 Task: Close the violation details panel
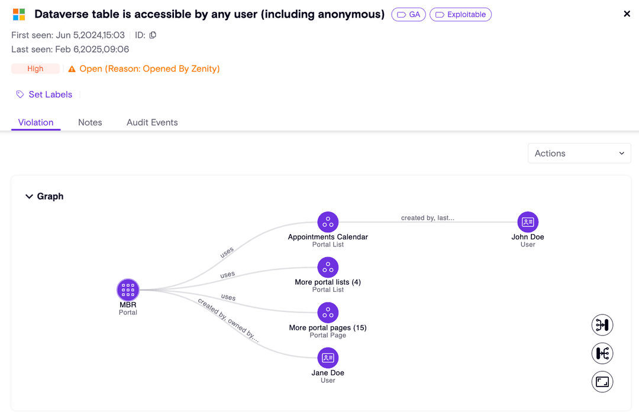coord(627,14)
